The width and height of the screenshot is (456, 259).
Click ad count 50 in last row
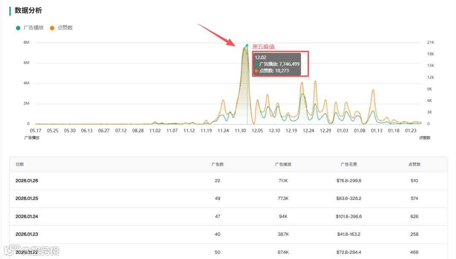point(217,252)
